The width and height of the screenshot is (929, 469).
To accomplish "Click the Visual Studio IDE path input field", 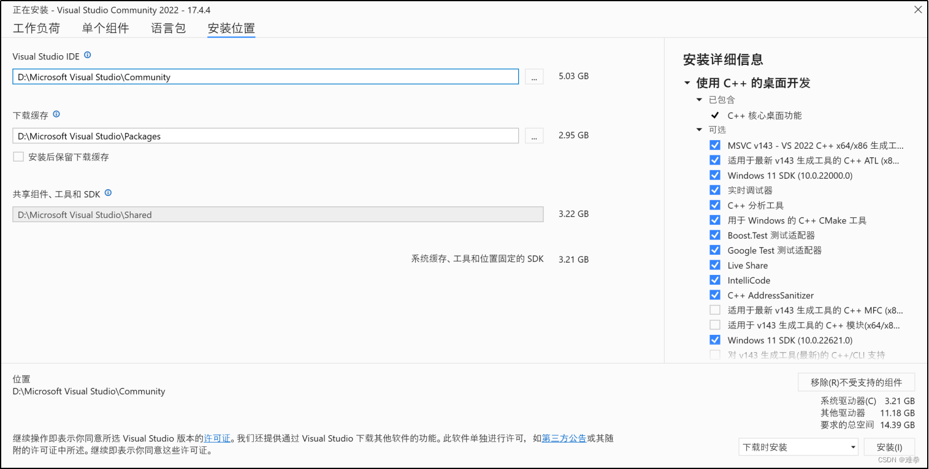I will coord(266,77).
